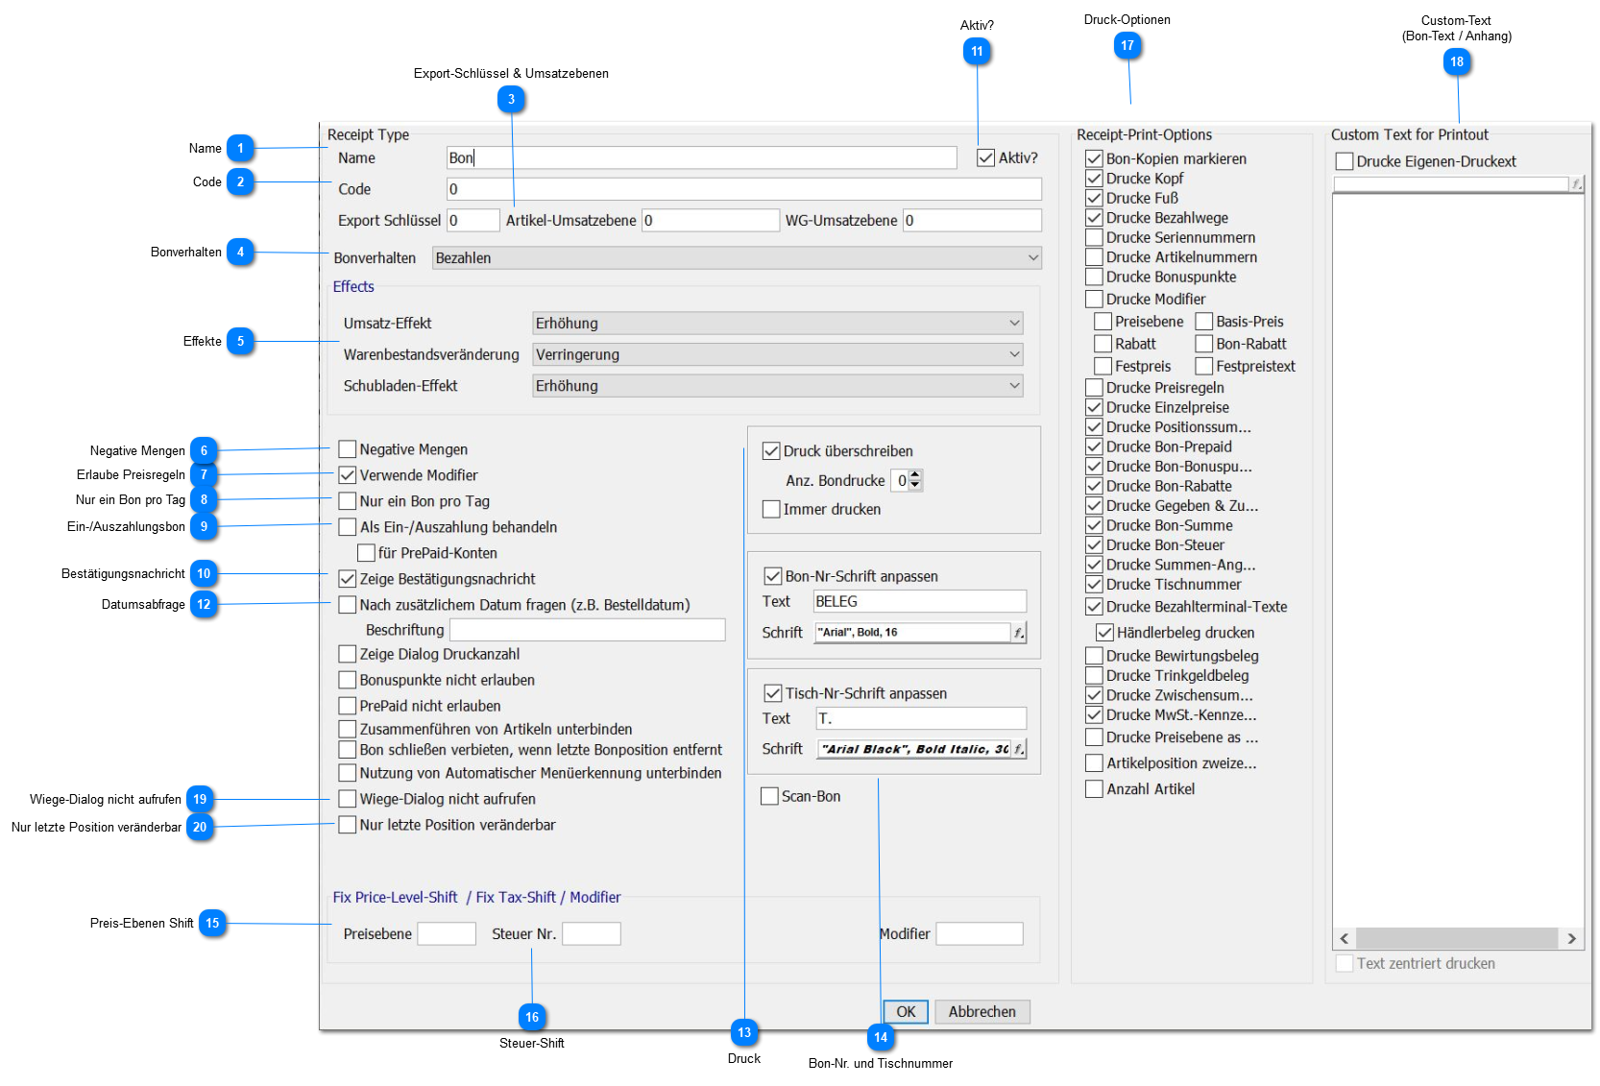Toggle the Aktiv? checkbox
Screen dimensions: 1600x1086
point(985,158)
